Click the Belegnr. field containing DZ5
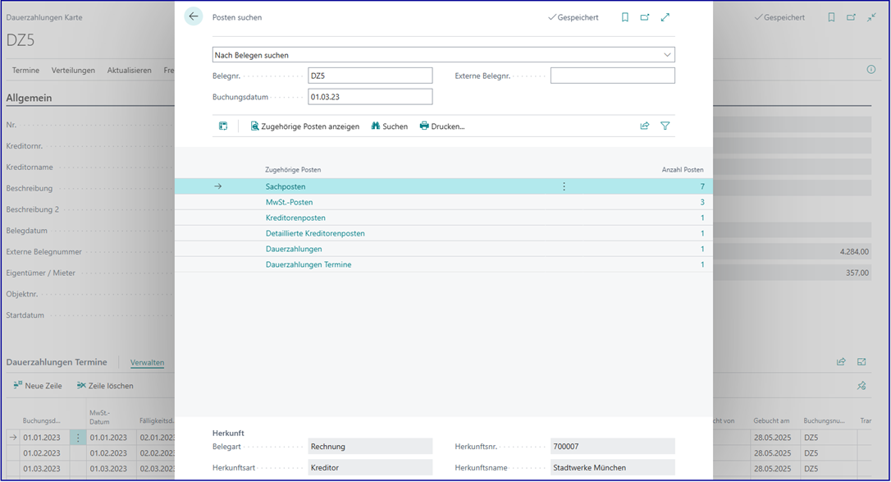Screen dimensions: 891x482 coord(369,76)
